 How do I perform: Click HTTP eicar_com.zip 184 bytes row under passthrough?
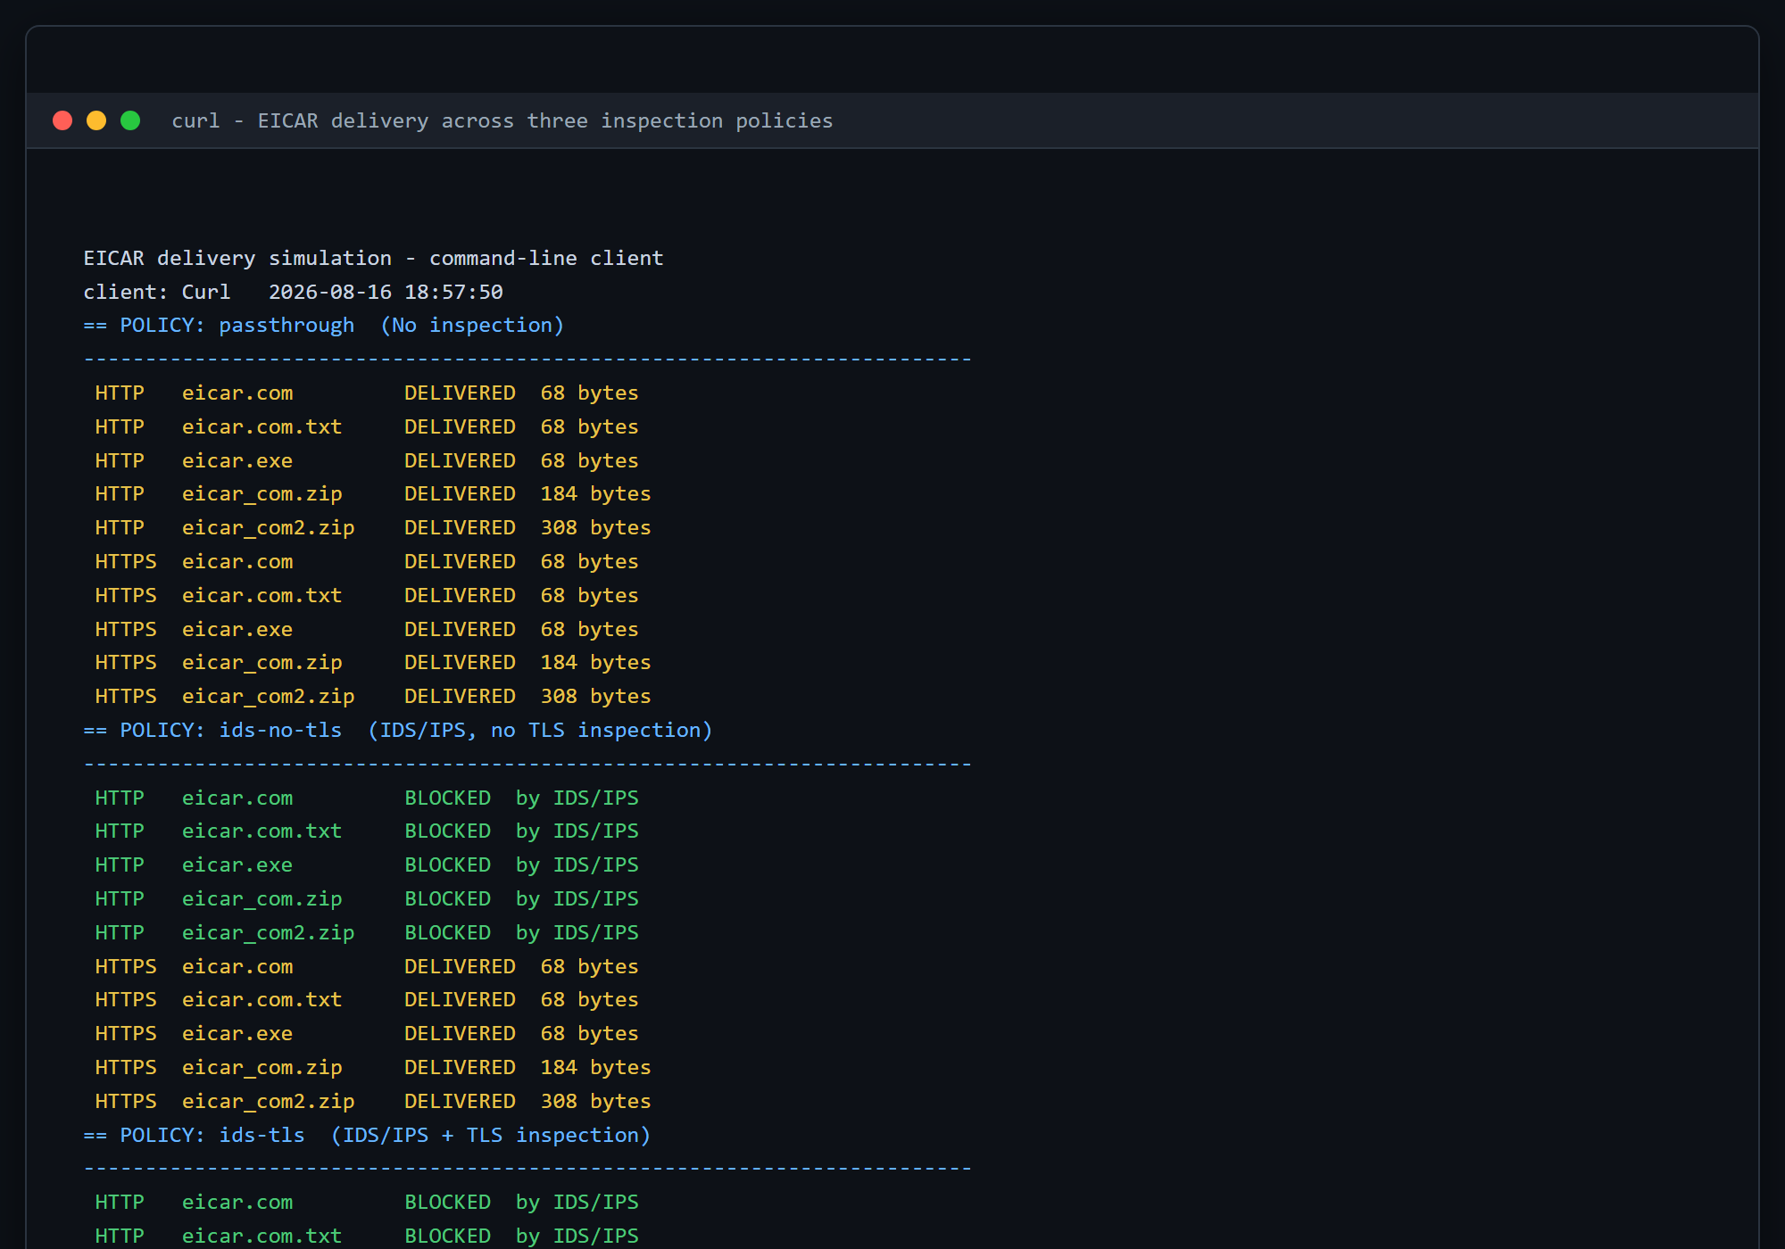[x=373, y=493]
